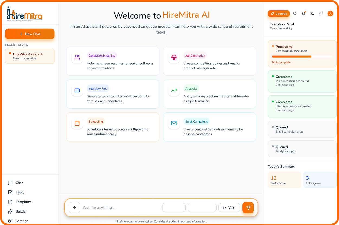The height and width of the screenshot is (225, 339).
Task: Click the Upgrade button
Action: [x=279, y=14]
